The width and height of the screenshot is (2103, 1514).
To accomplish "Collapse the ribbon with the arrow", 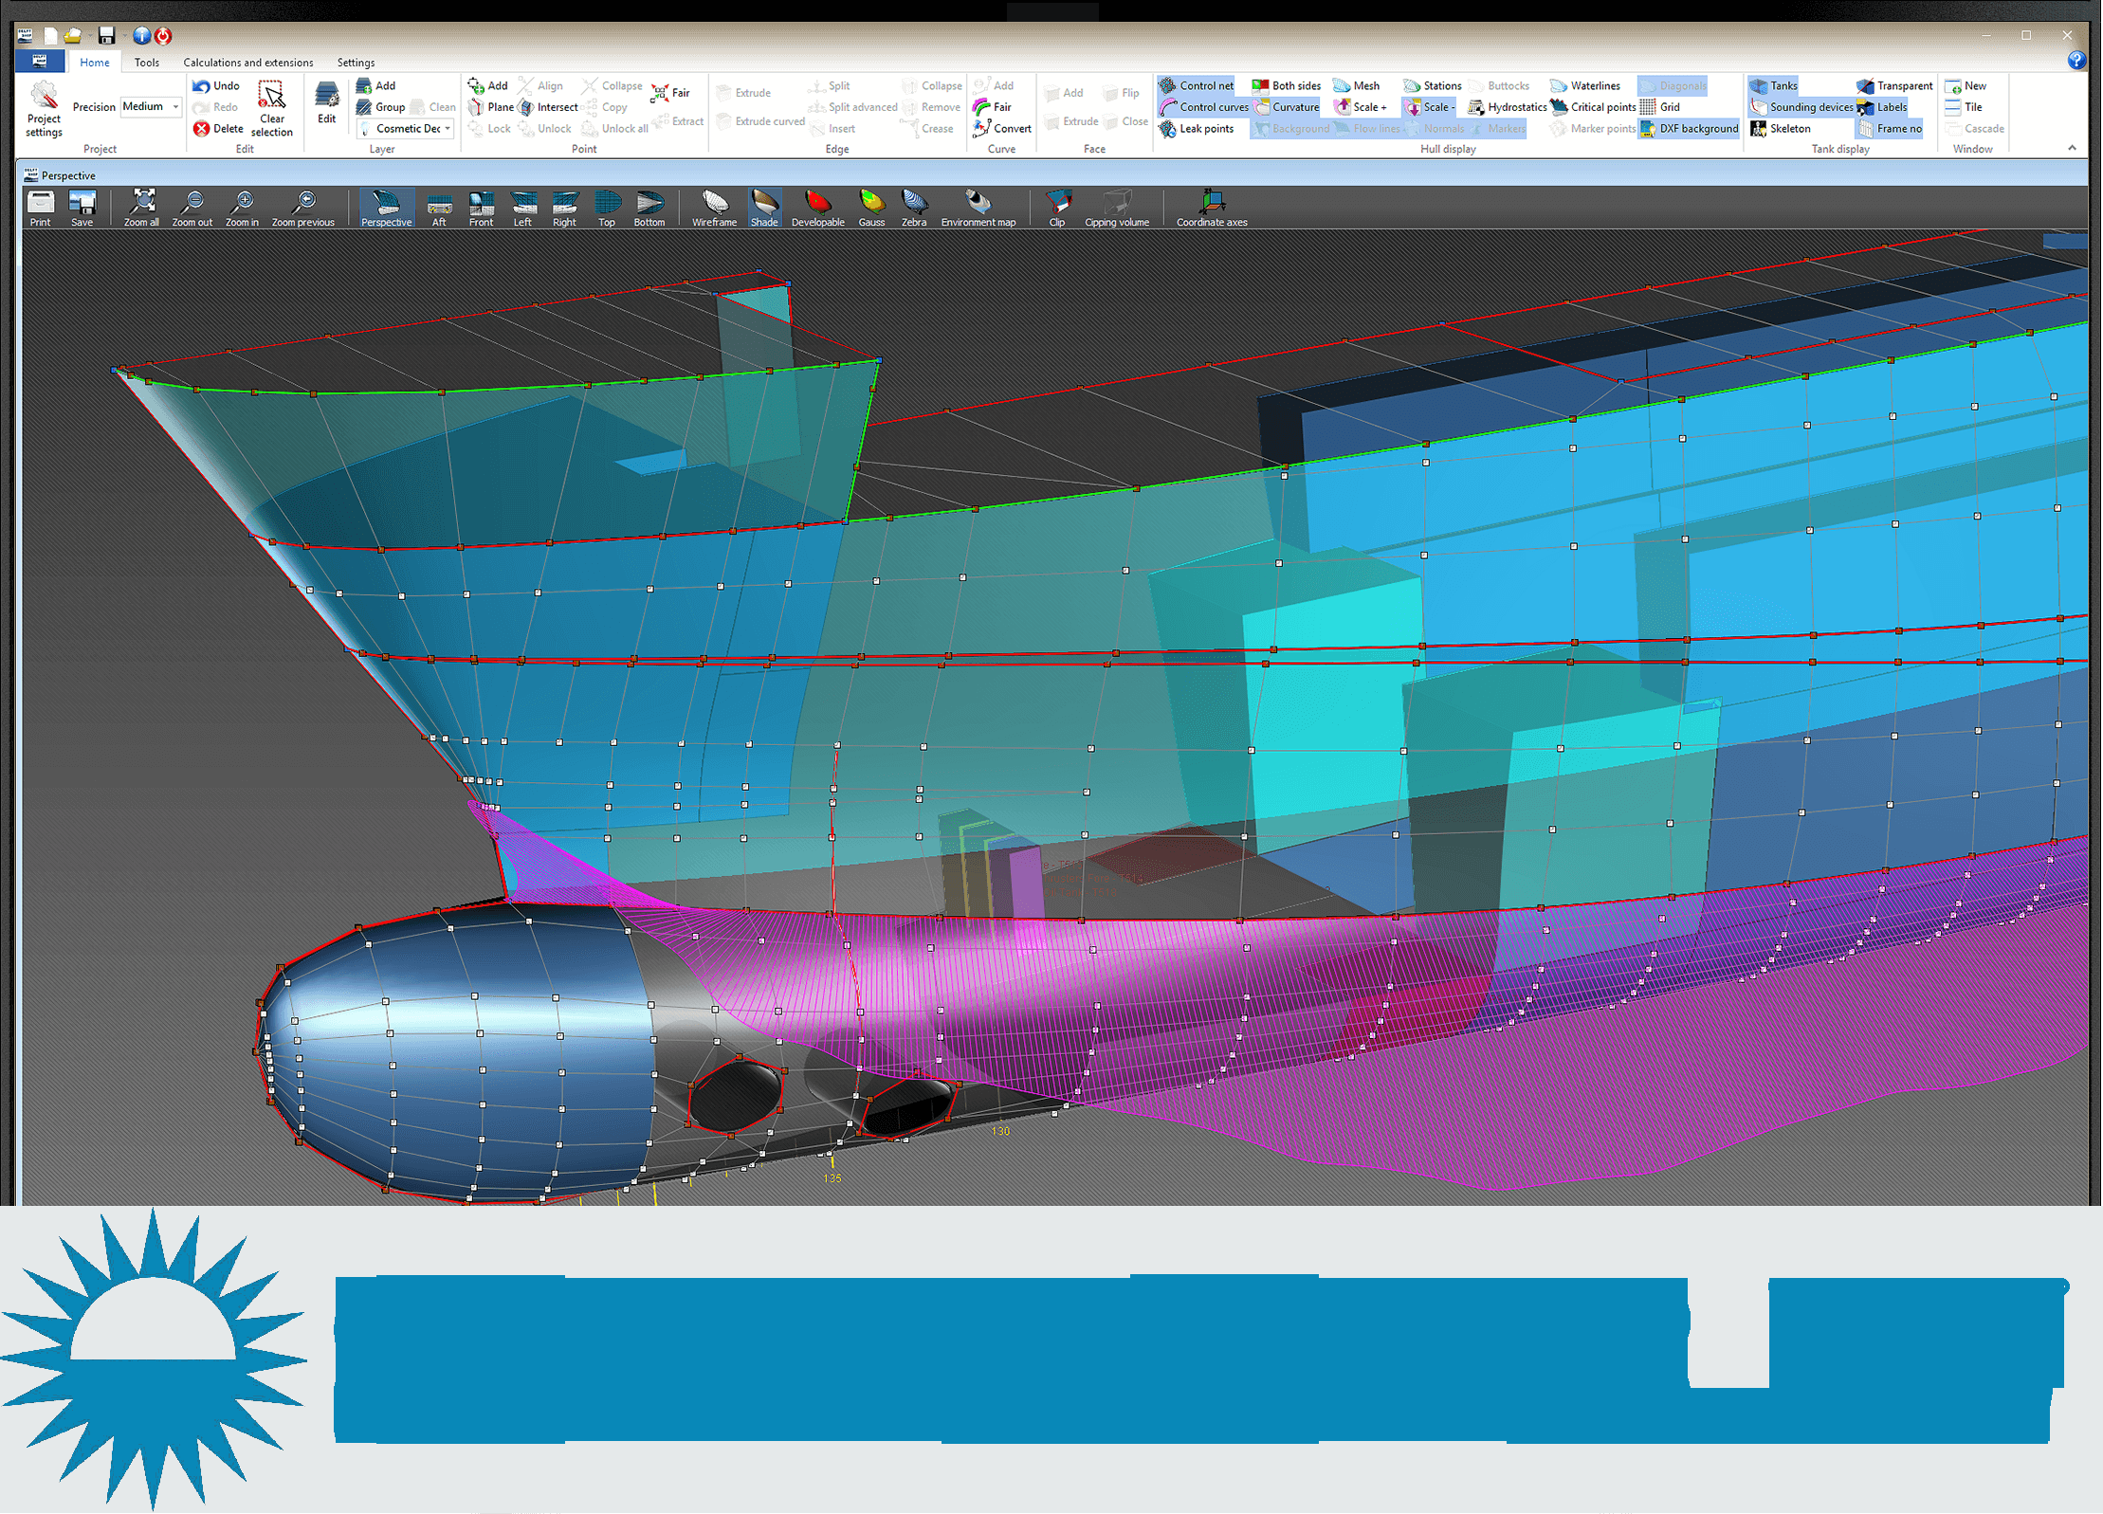I will (2072, 148).
